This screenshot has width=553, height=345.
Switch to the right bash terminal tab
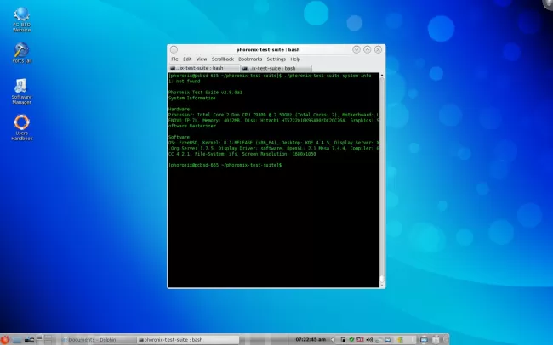tap(276, 68)
